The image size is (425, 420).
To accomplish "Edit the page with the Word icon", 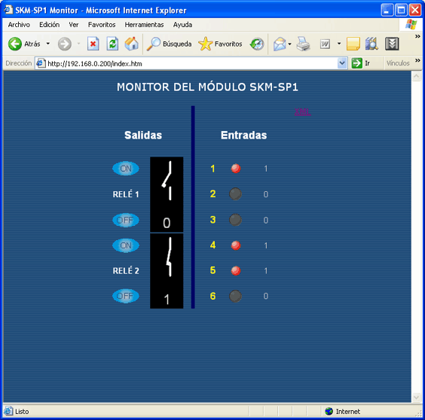I will [x=325, y=44].
